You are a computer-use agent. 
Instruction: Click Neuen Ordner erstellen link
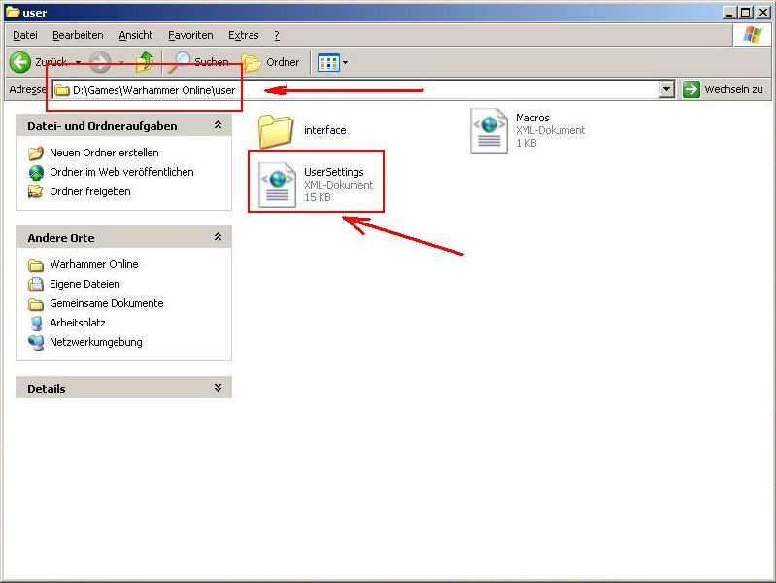pyautogui.click(x=104, y=153)
